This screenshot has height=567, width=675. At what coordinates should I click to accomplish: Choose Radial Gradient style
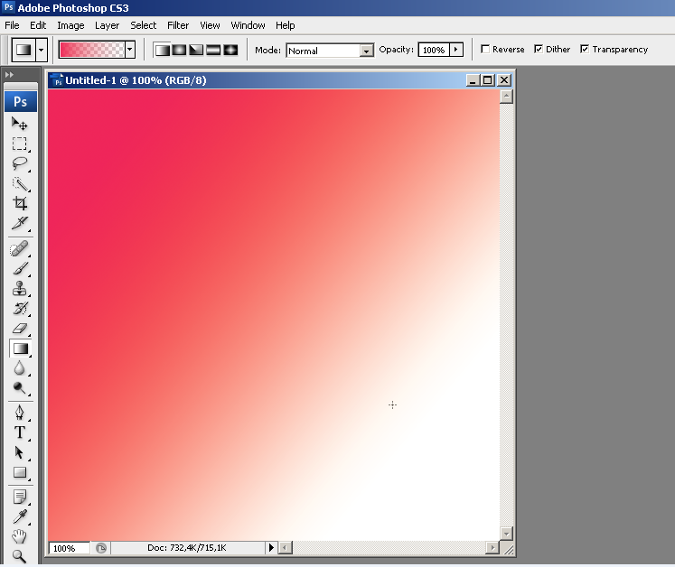click(179, 50)
